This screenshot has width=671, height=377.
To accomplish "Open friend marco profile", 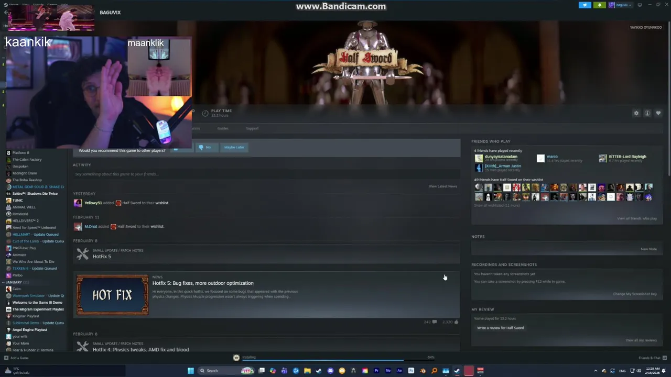I will coord(552,157).
